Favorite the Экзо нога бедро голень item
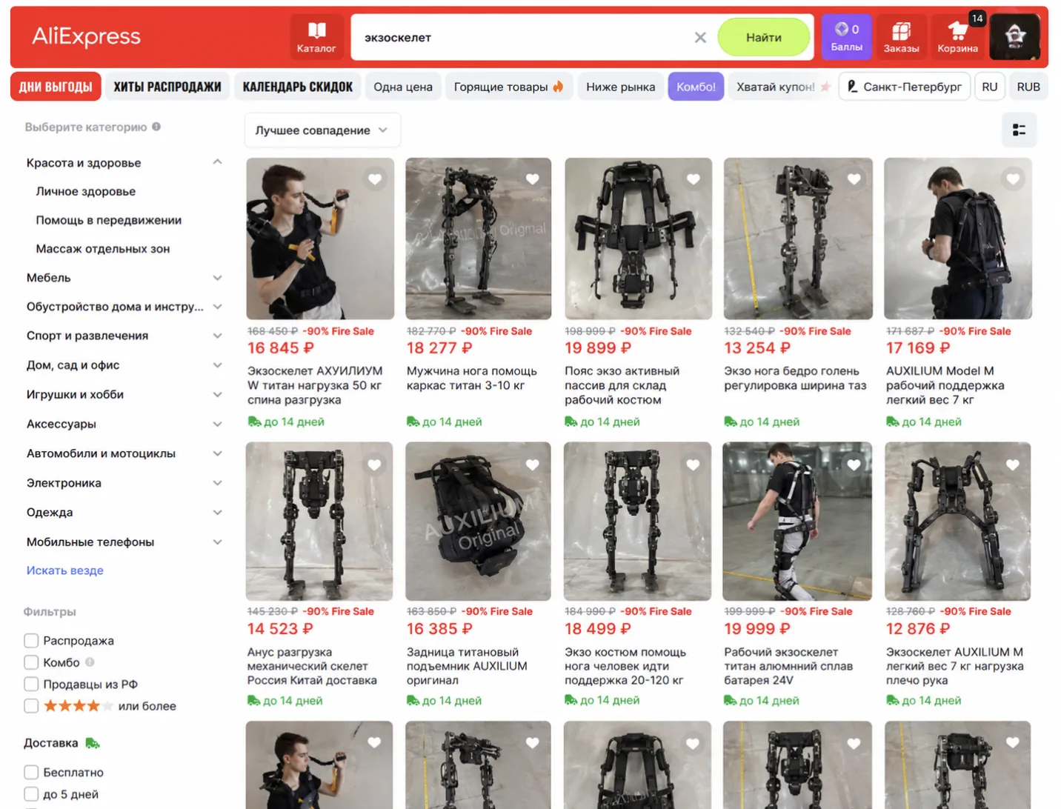 click(x=854, y=179)
